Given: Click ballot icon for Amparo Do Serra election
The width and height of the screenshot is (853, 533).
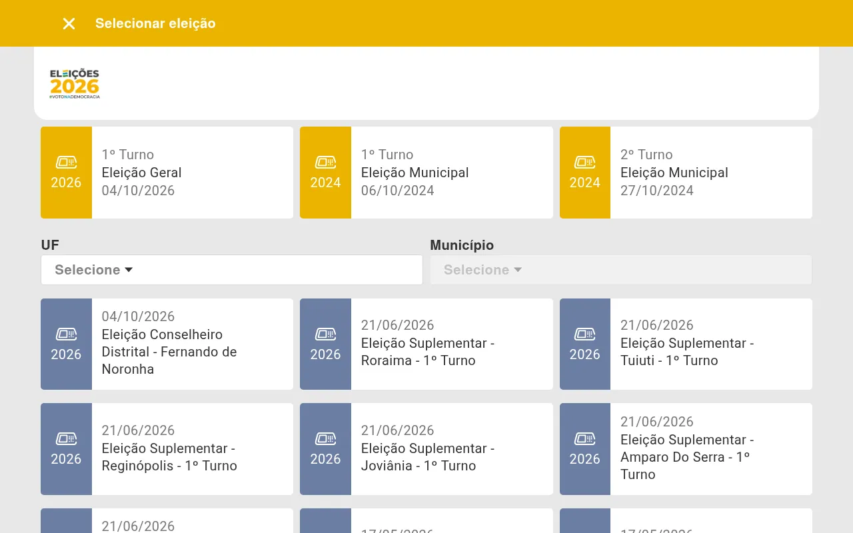Looking at the screenshot, I should tap(584, 438).
